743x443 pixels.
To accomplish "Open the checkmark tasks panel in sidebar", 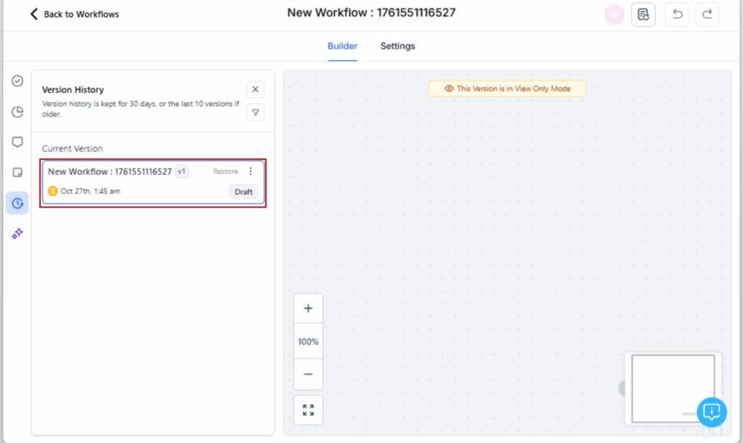I will point(17,81).
